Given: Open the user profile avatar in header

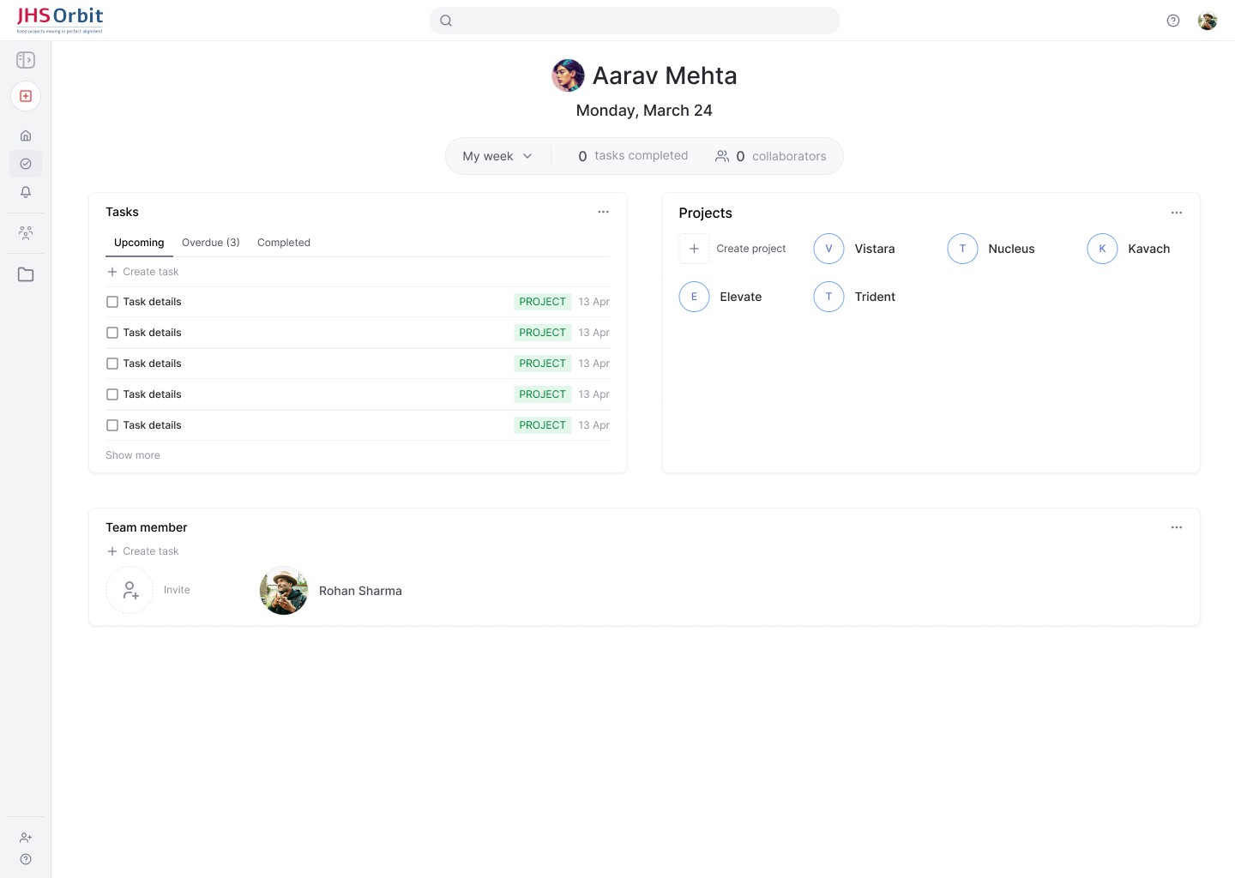Looking at the screenshot, I should (x=1208, y=21).
